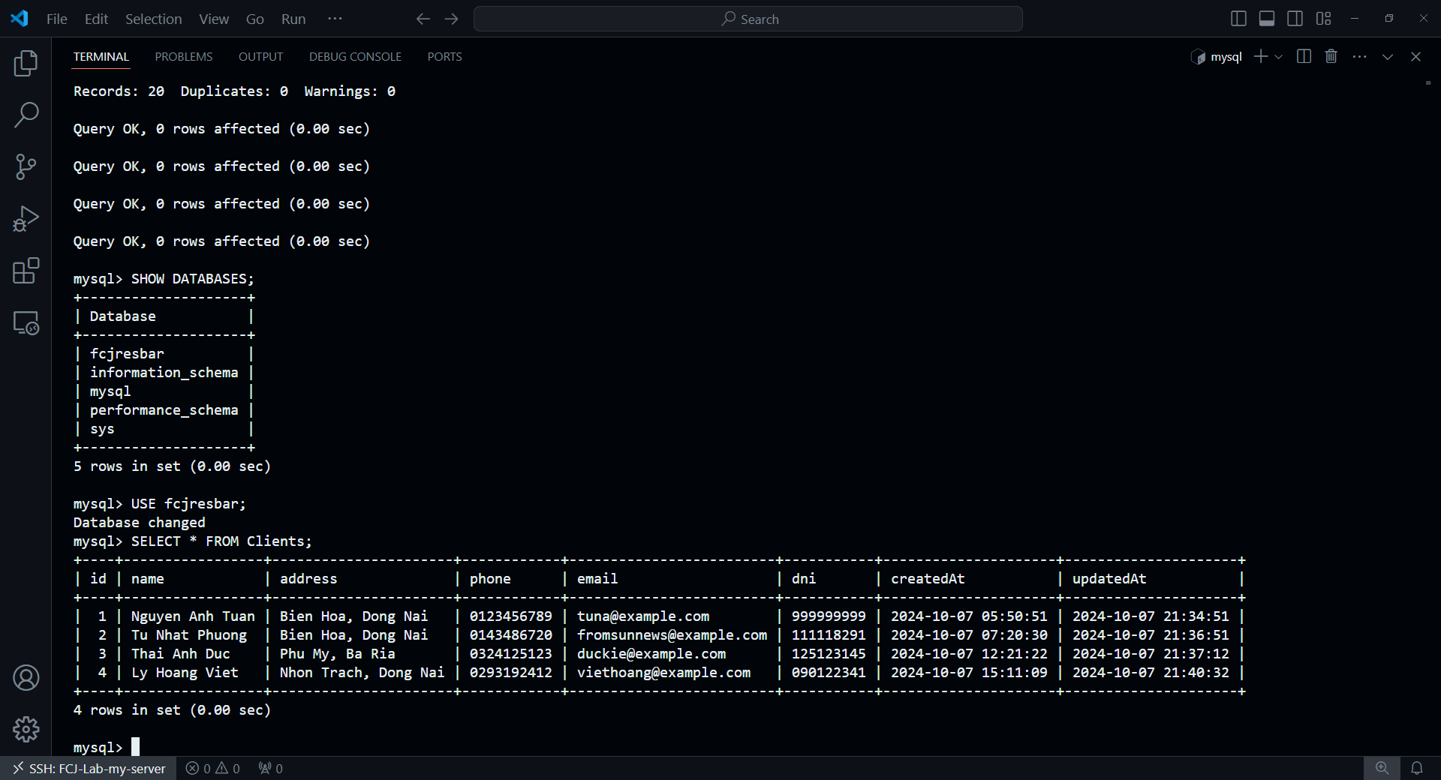
Task: Open the Explorer view in activity bar
Action: [x=26, y=63]
